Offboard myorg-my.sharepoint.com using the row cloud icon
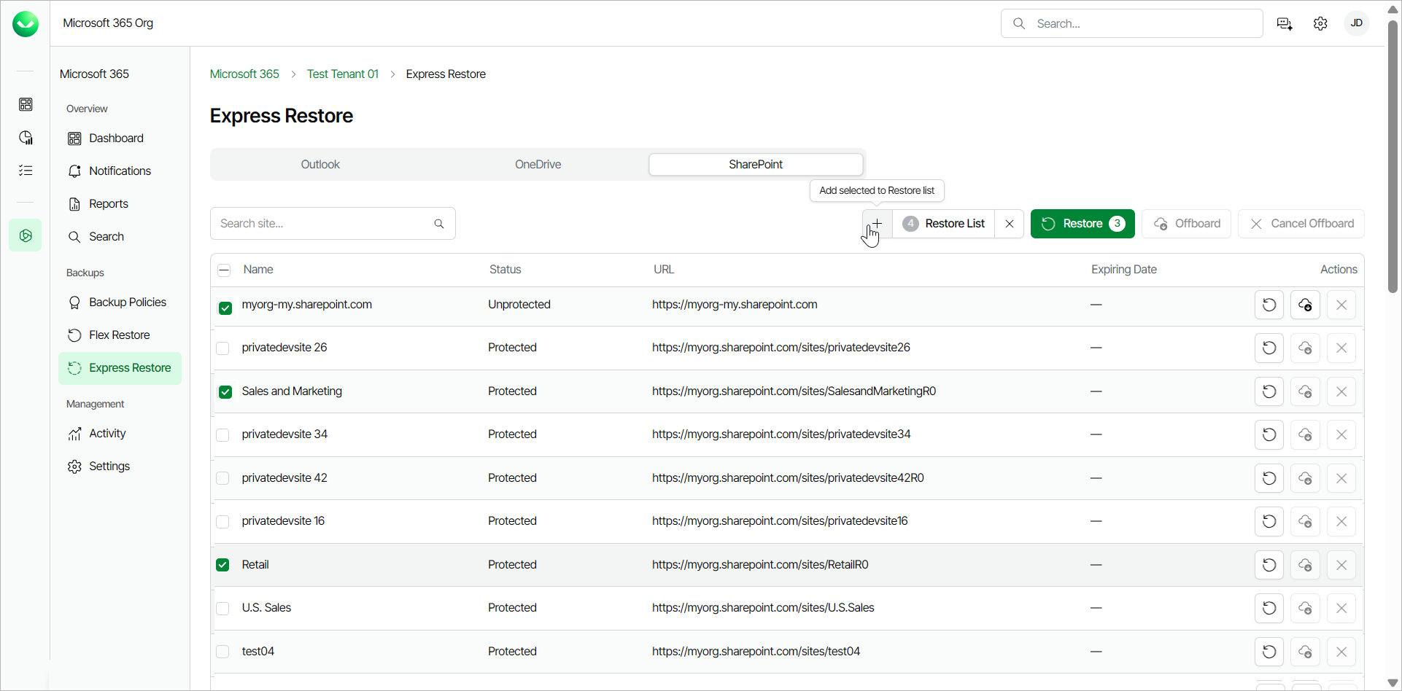Image resolution: width=1402 pixels, height=691 pixels. [1306, 305]
